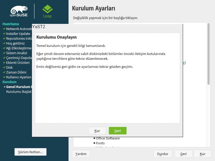The height and width of the screenshot is (161, 215).
Task: Click text 'Emin değilseniz geri gidin' line
Action: (x=85, y=67)
